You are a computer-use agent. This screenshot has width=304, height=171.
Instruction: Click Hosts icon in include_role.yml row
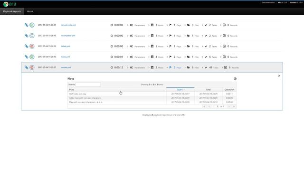click(152, 25)
